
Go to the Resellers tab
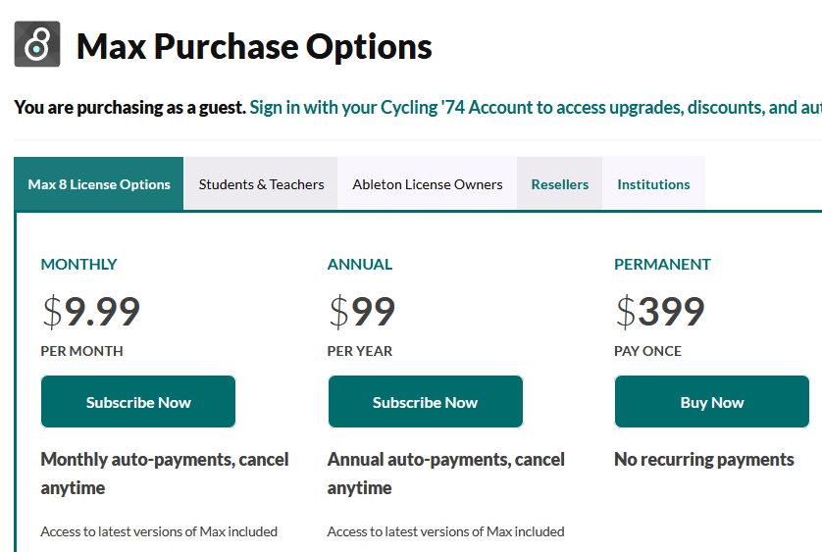point(560,184)
